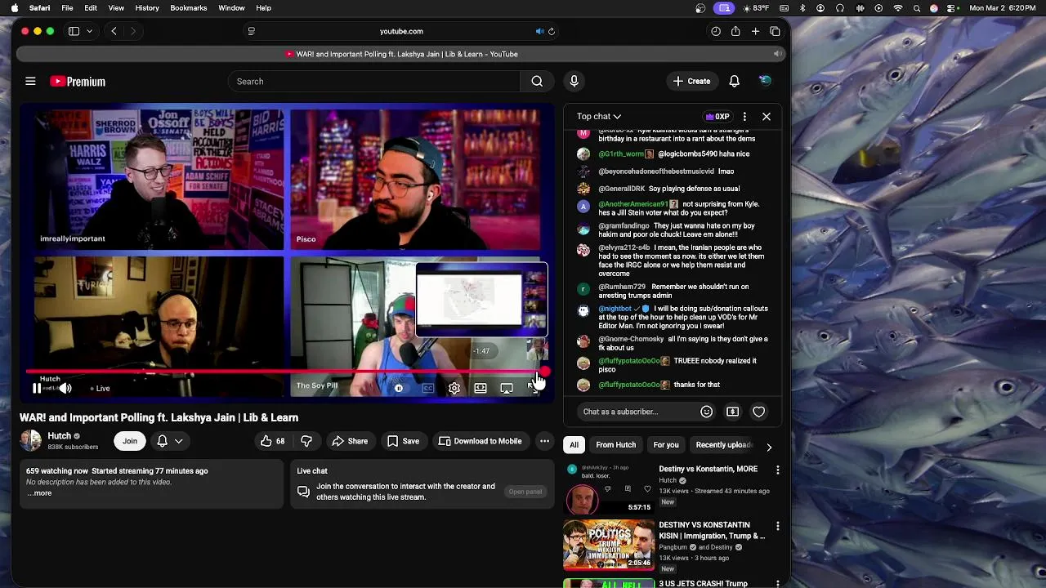Jump to Live position in player

100,388
